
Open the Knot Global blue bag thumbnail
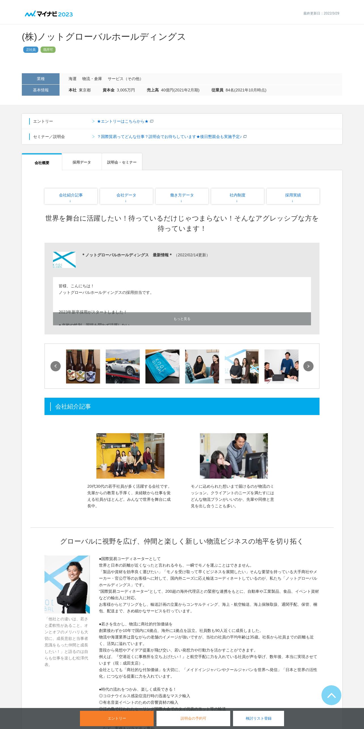click(x=162, y=366)
